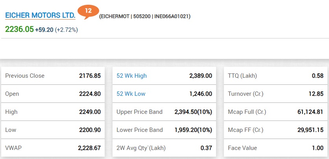329x159 pixels.
Task: Click the 2W Avg Qty (Lakh) label
Action: (x=141, y=148)
